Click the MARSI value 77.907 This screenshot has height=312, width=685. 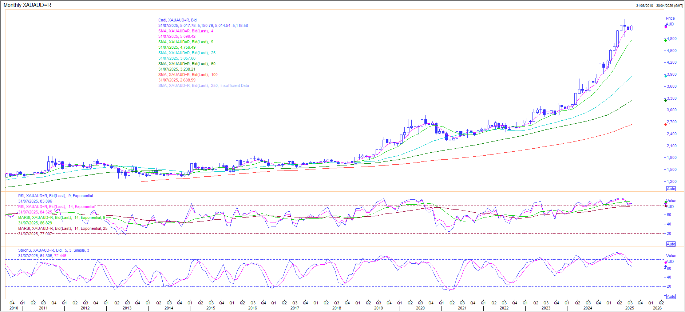(35, 234)
